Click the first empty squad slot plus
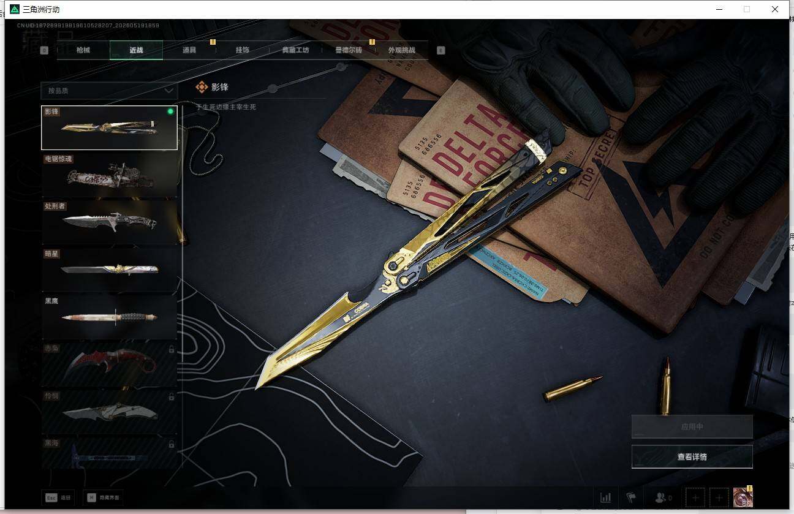This screenshot has width=794, height=514. pyautogui.click(x=695, y=498)
